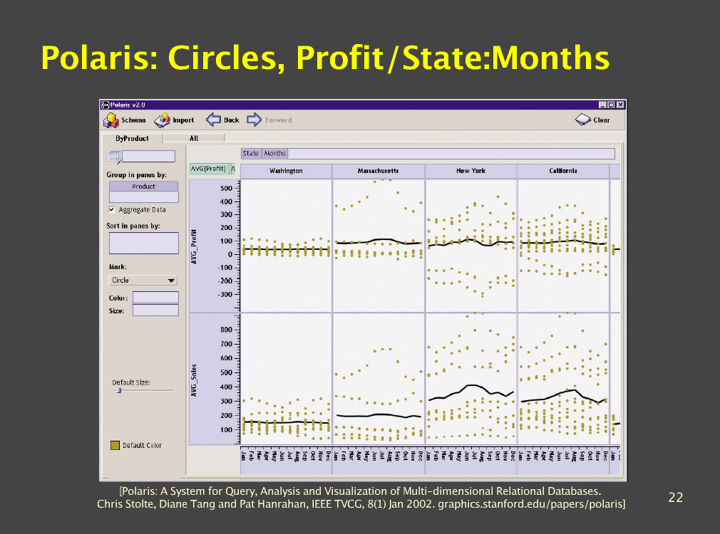Click the Color encoding field
The height and width of the screenshot is (534, 720).
(155, 298)
